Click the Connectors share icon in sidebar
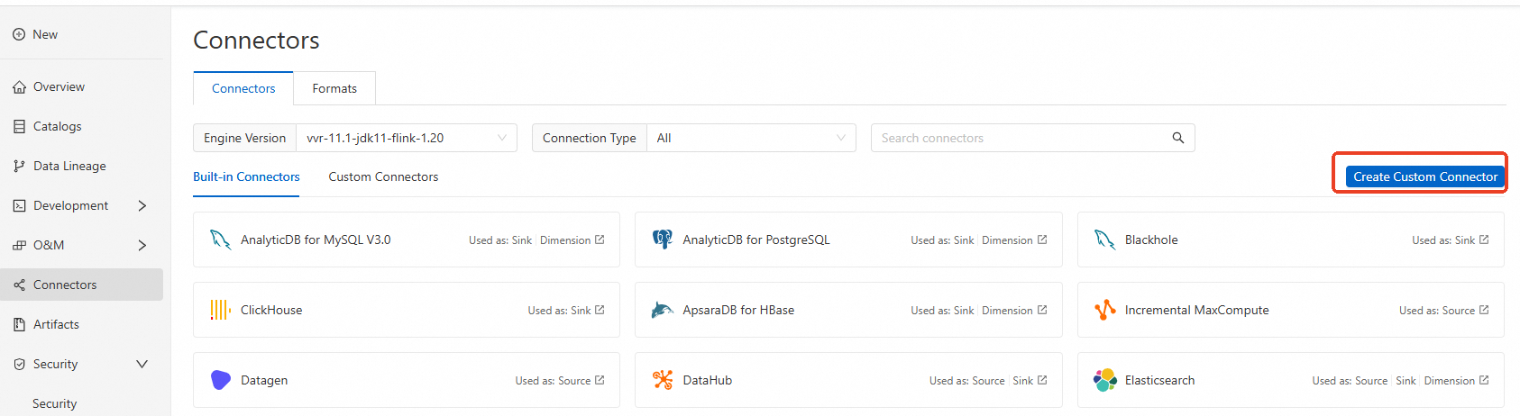This screenshot has width=1520, height=416. (x=19, y=285)
